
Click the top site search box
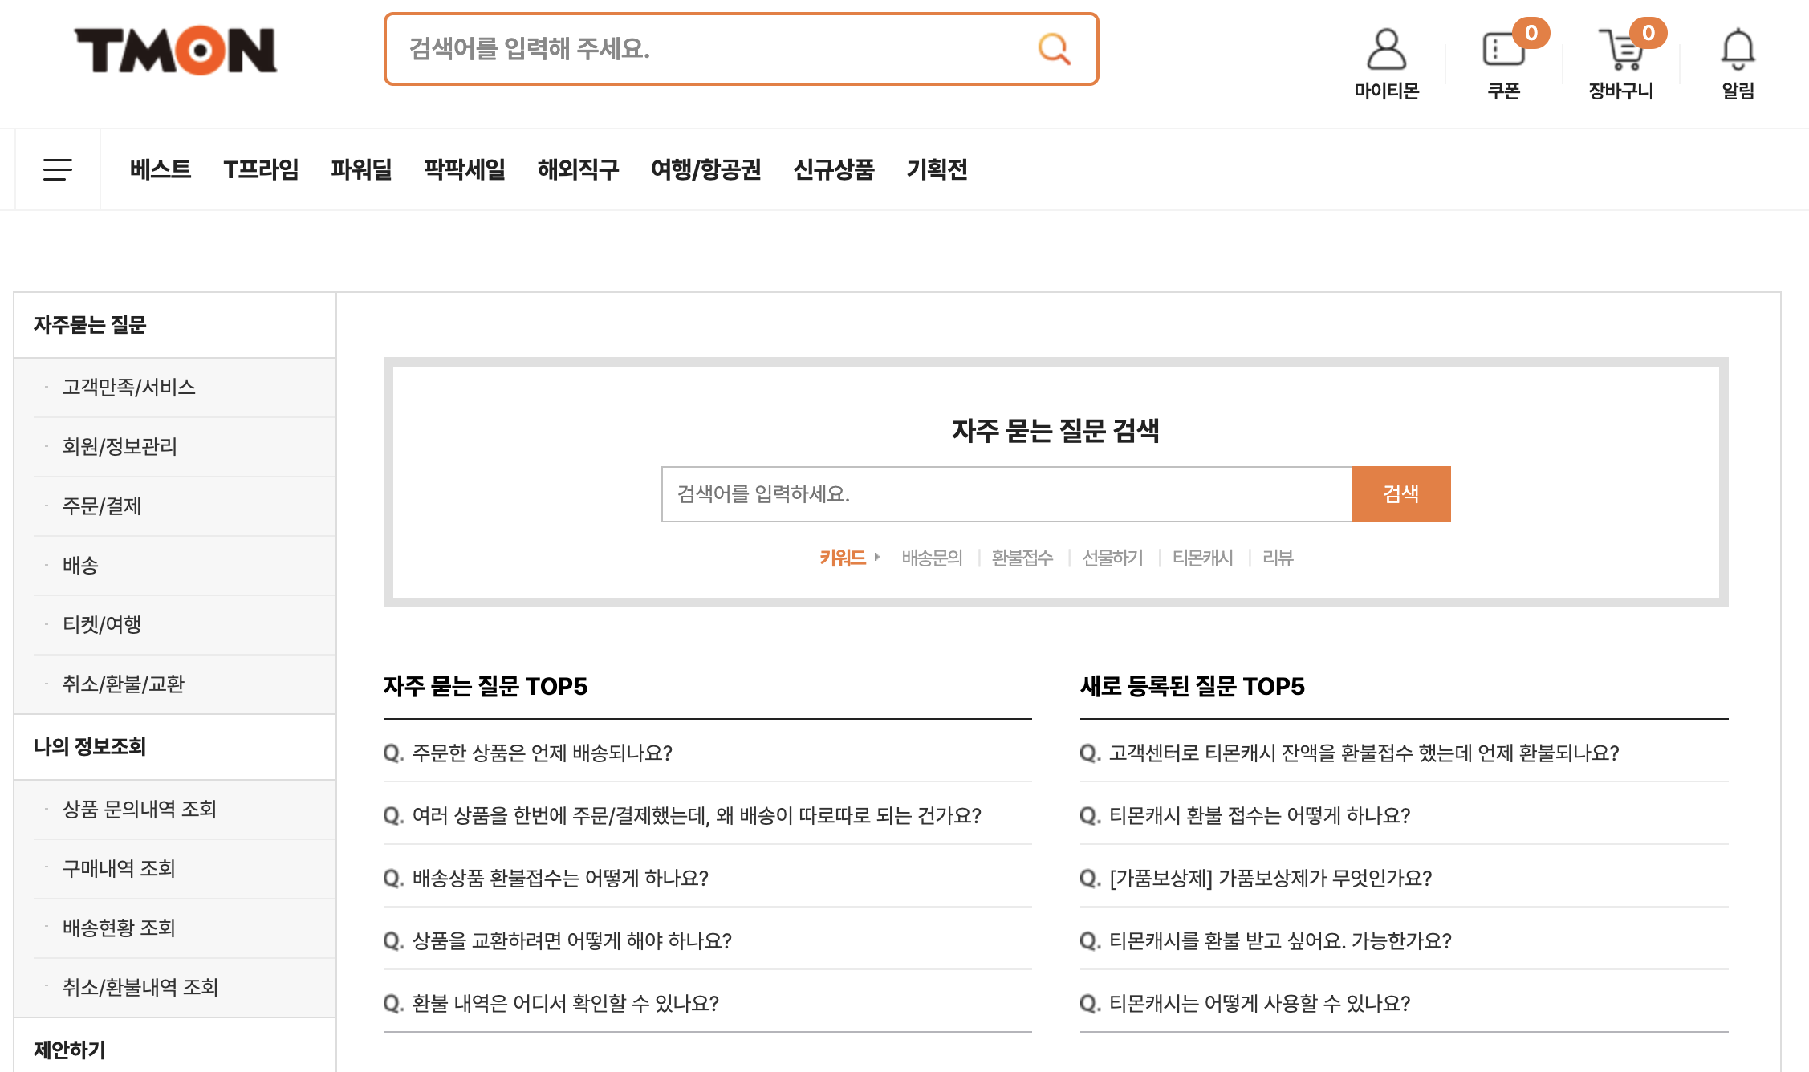point(714,49)
